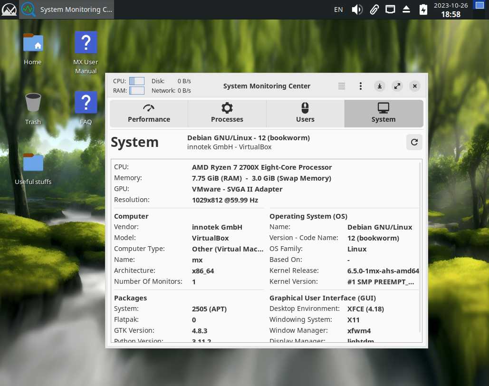Select System Monitoring Center taskbar entry
The image size is (489, 386).
click(67, 10)
